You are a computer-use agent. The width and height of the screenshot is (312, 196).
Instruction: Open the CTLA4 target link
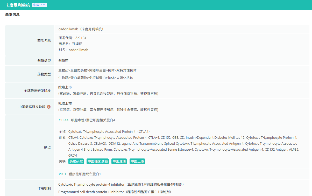[x=63, y=120]
